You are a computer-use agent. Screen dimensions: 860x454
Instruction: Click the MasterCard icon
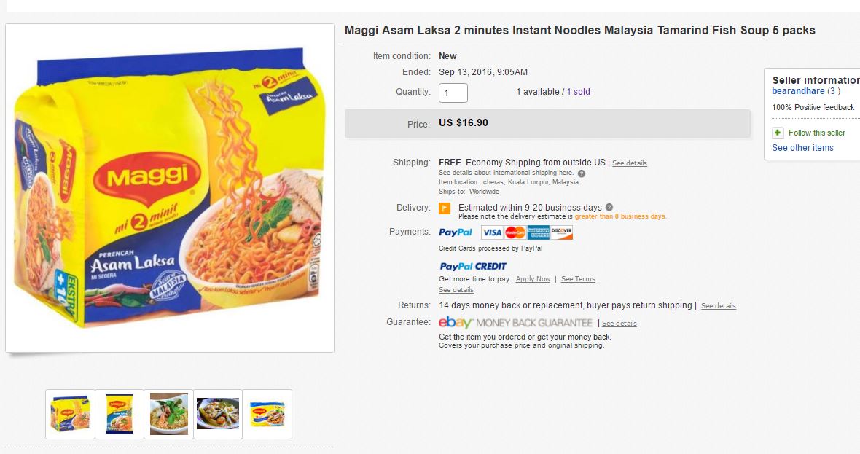(515, 232)
